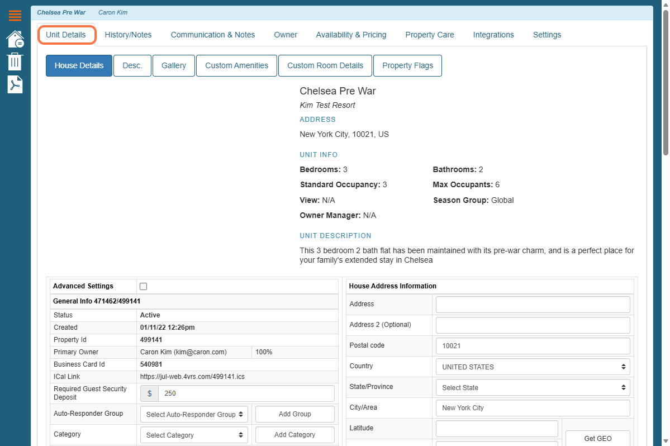Open the Country dropdown
The width and height of the screenshot is (670, 446).
tap(533, 367)
